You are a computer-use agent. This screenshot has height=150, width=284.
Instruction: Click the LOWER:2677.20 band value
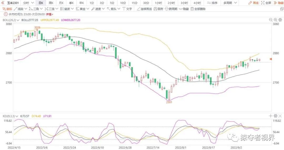click(71, 20)
